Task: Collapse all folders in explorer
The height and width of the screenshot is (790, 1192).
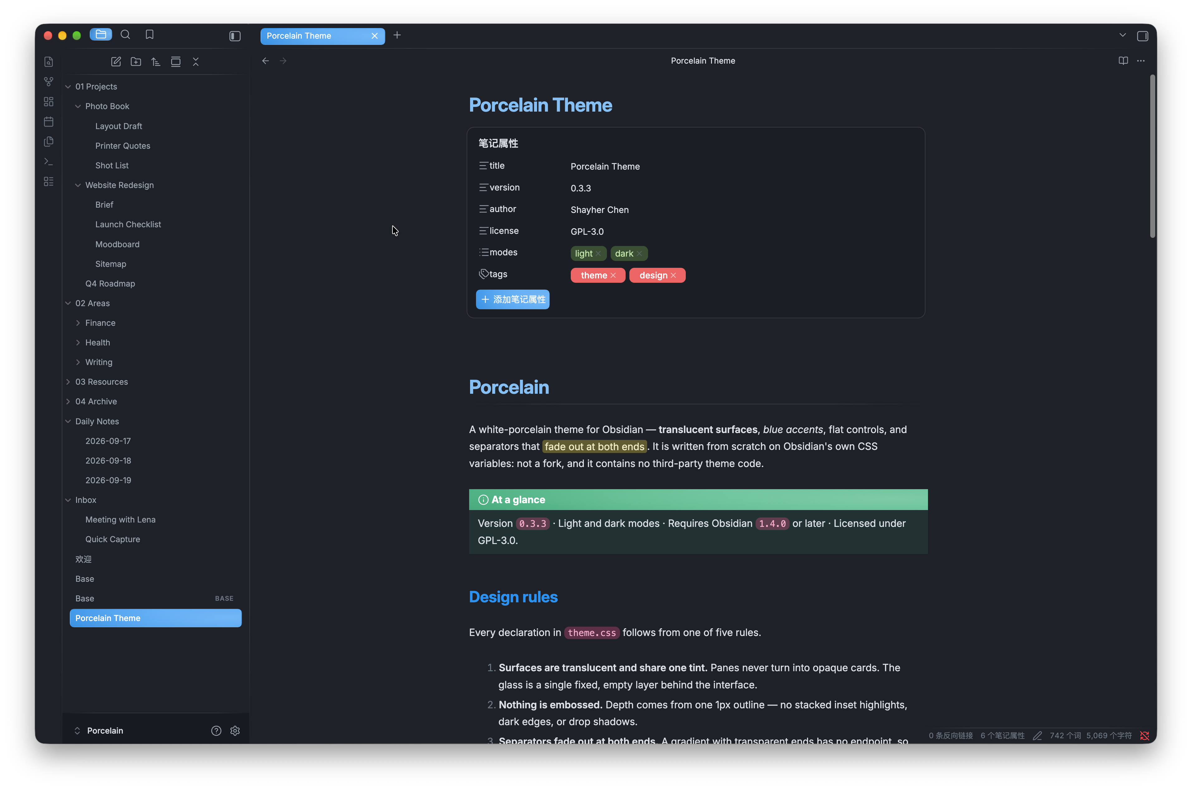Action: click(195, 61)
